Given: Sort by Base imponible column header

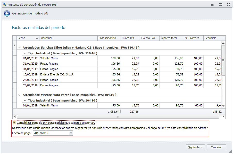Looking at the screenshot, I should click(109, 38).
